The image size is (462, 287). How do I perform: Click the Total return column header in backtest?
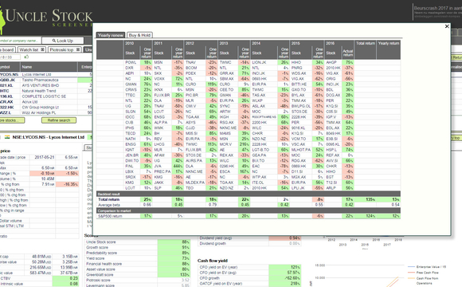366,43
